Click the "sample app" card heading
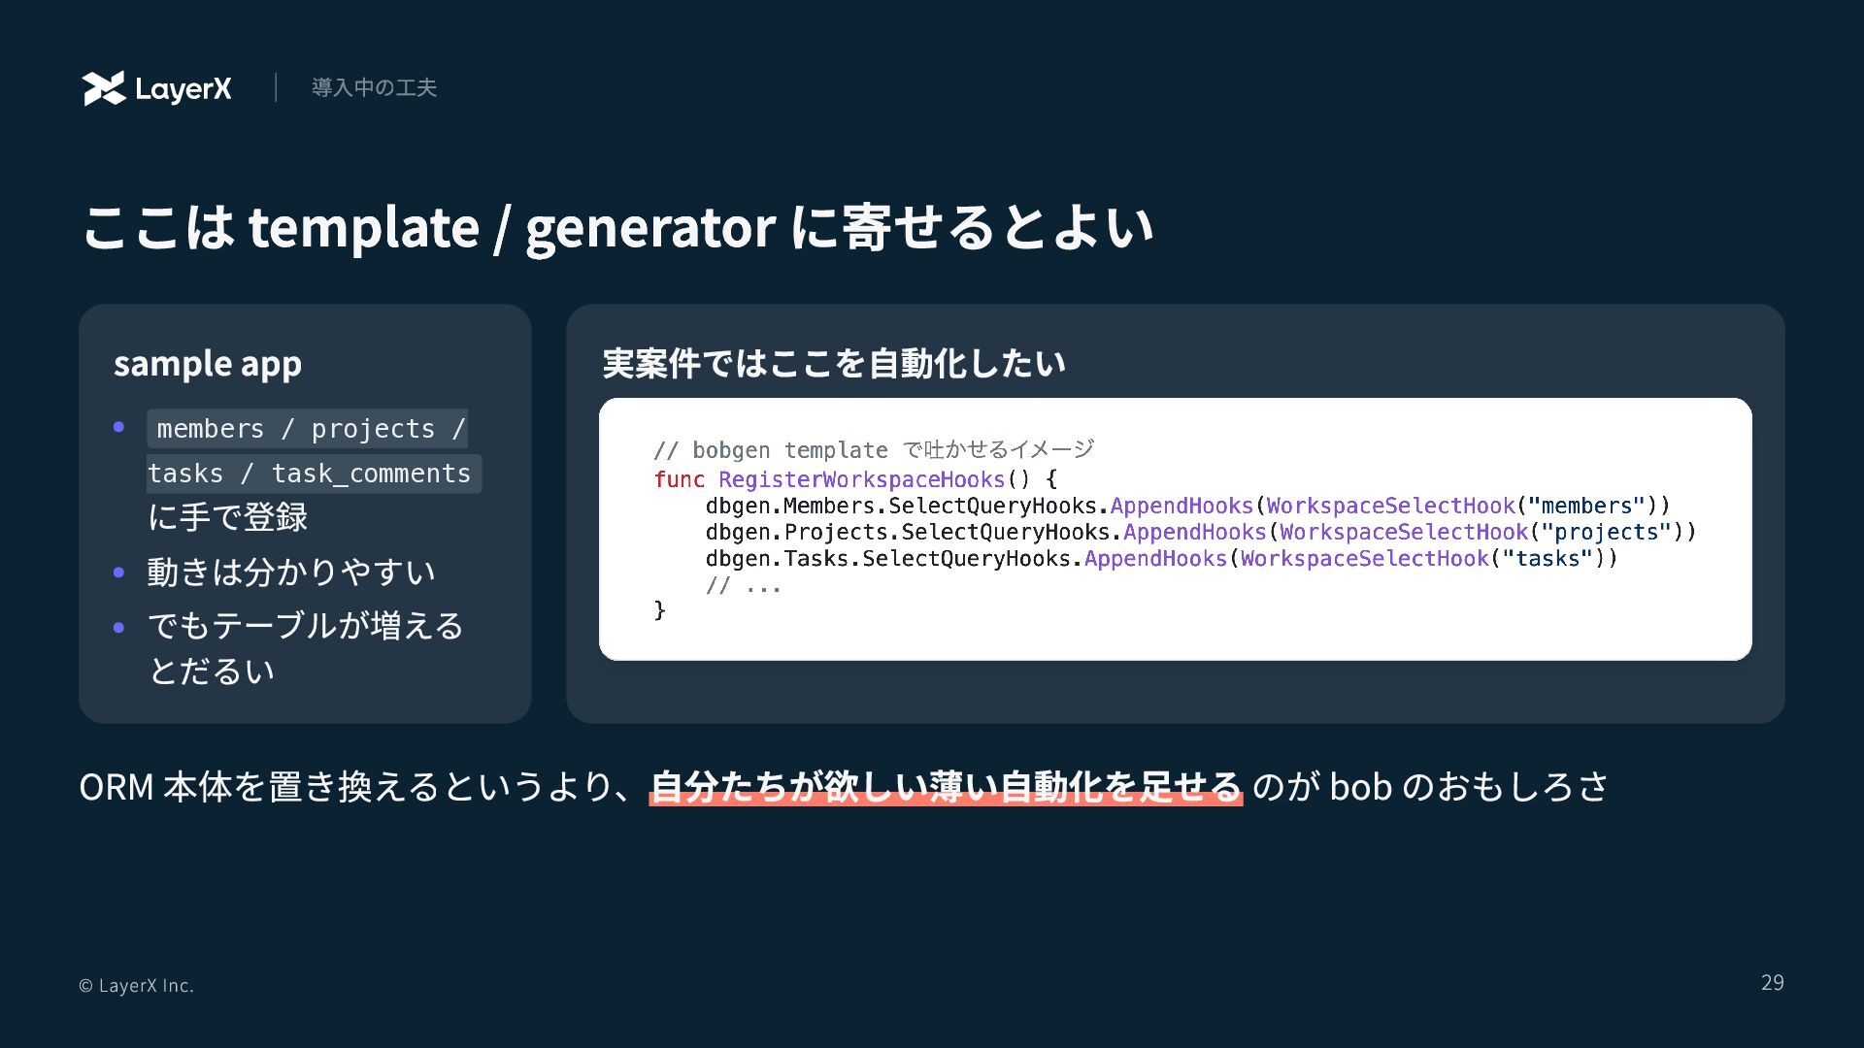 coord(208,363)
